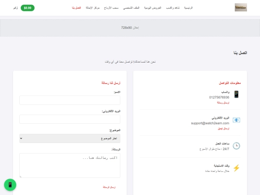The height and width of the screenshot is (195, 260).
Task: Click the site logo in the header
Action: (241, 7)
